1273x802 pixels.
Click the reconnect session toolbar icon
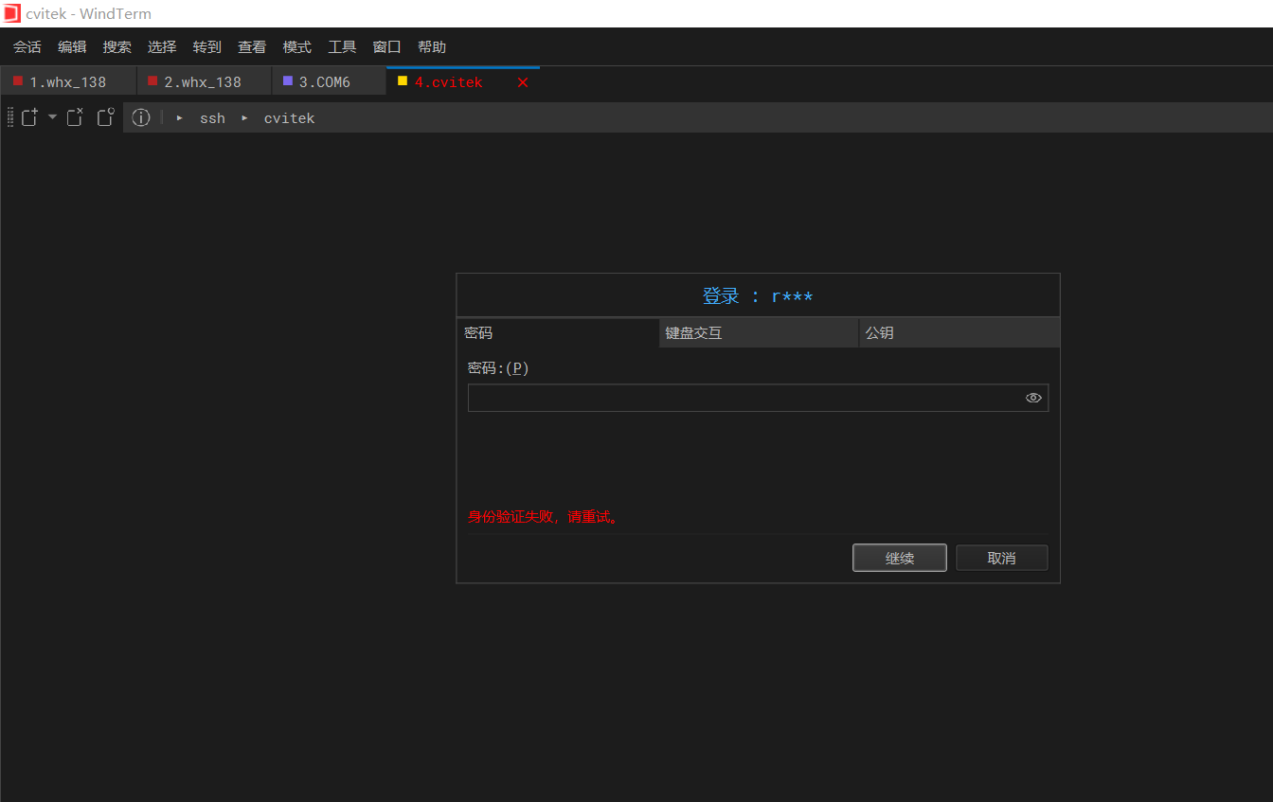tap(105, 116)
